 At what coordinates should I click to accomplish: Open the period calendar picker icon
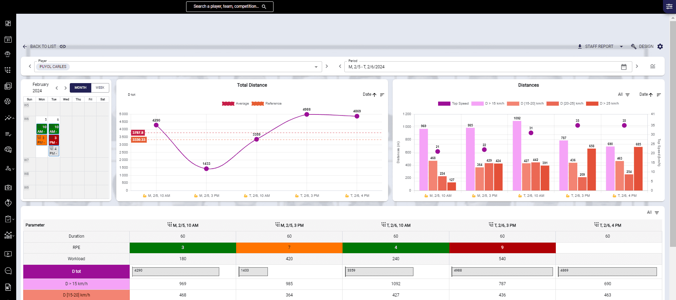(623, 67)
